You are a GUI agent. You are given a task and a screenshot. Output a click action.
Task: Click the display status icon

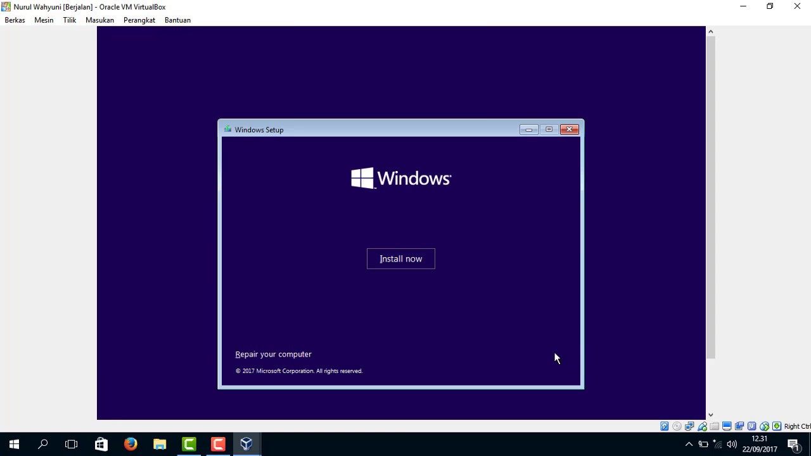[727, 426]
